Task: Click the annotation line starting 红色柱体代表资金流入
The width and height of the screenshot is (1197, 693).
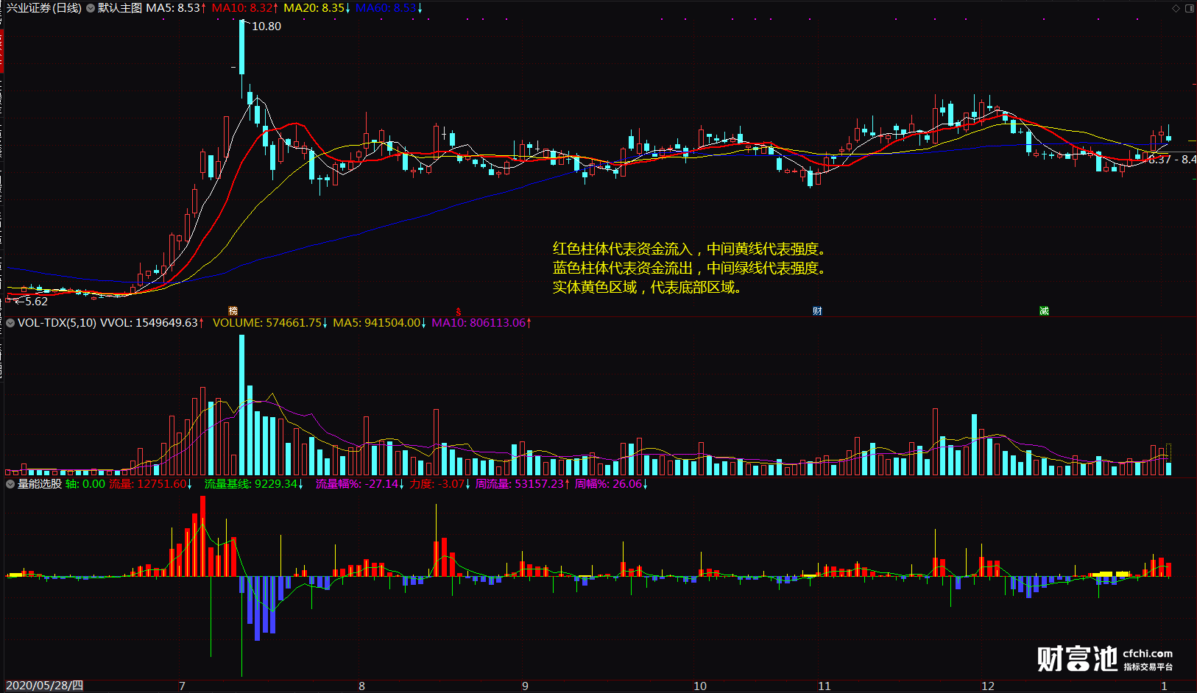Action: [x=689, y=249]
